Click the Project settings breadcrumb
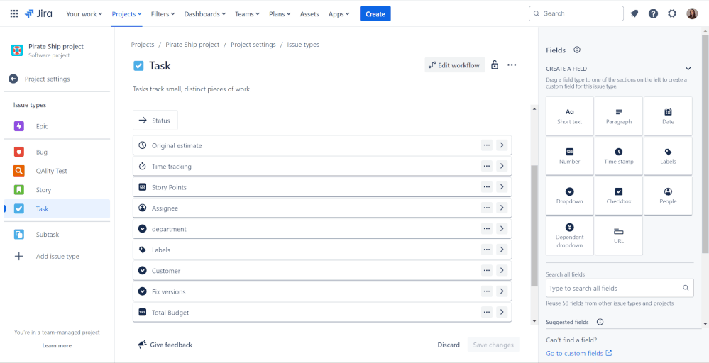709x363 pixels. click(253, 45)
